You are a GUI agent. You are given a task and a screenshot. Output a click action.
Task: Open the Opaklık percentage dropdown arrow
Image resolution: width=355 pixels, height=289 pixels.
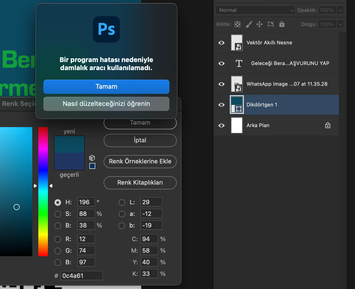tap(340, 10)
